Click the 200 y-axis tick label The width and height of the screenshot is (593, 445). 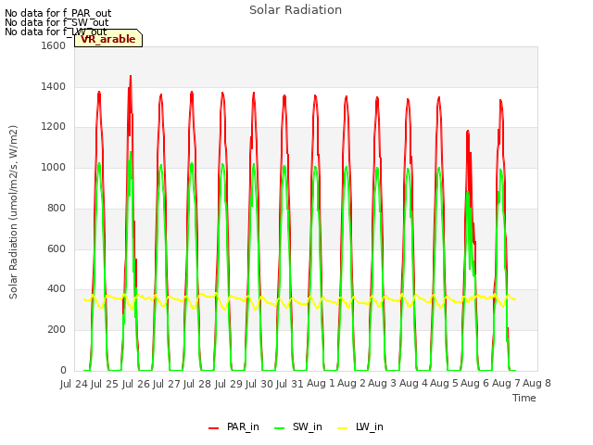point(57,330)
